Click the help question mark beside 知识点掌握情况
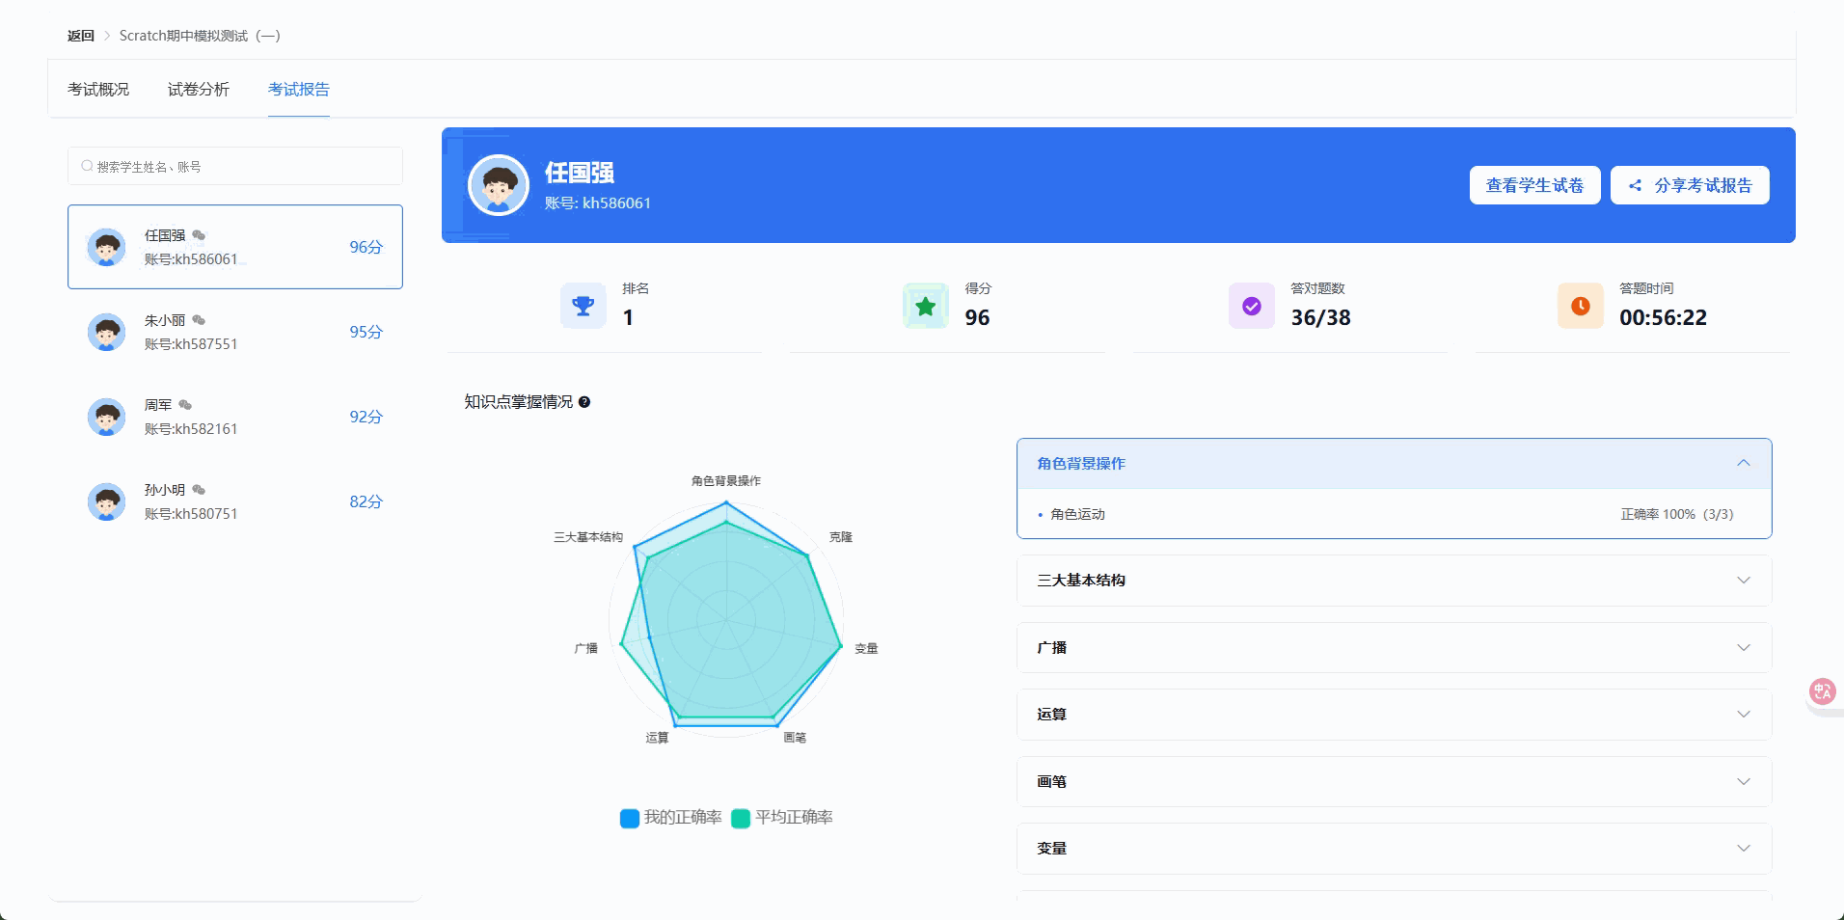 [x=584, y=402]
